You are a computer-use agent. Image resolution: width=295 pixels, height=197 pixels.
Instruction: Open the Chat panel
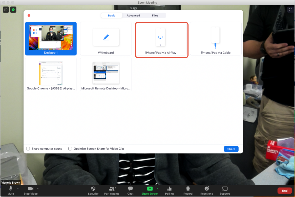coord(130,191)
